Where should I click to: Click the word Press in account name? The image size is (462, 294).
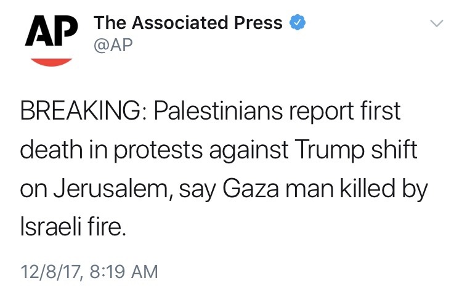pyautogui.click(x=259, y=23)
